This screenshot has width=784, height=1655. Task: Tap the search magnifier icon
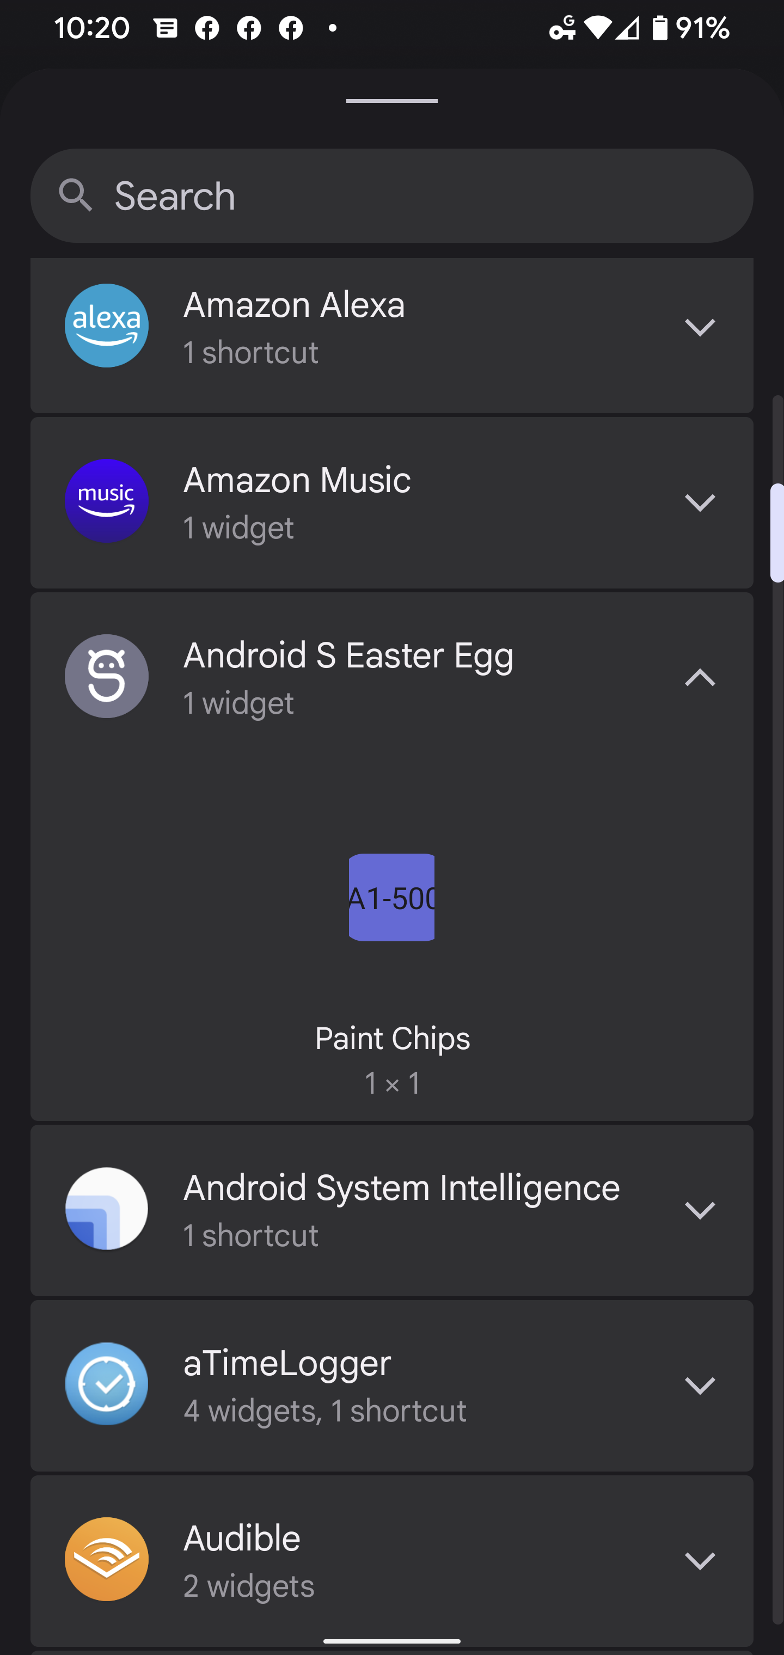point(75,195)
